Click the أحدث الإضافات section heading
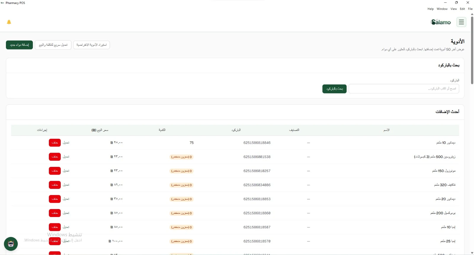The width and height of the screenshot is (474, 255). click(x=447, y=112)
